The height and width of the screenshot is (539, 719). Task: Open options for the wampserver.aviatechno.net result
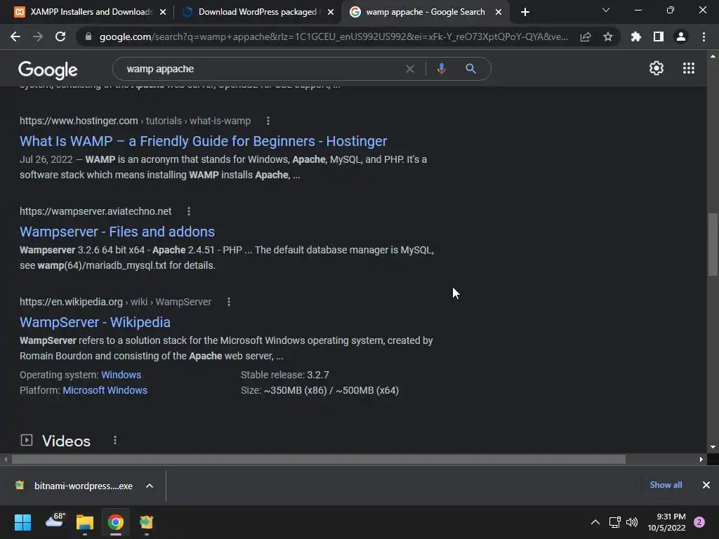click(x=189, y=211)
